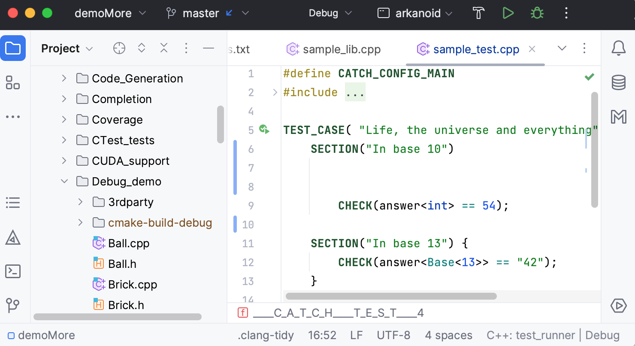Change file encoding via UTF-8 in status bar
635x346 pixels.
(393, 335)
